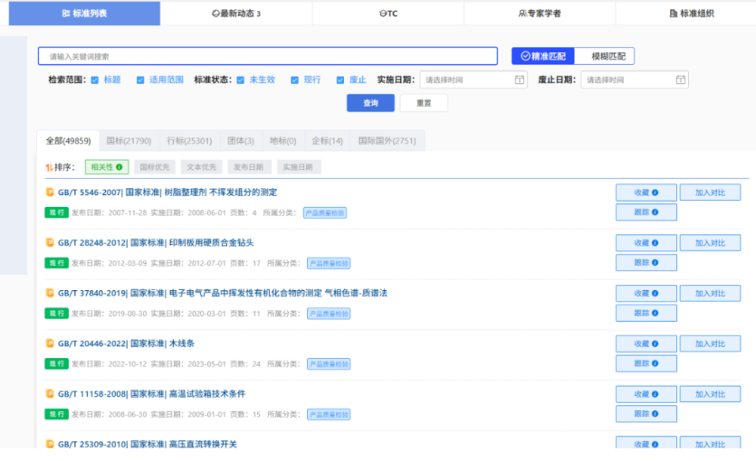Image resolution: width=756 pixels, height=461 pixels.
Task: Open the TC tab
Action: click(x=388, y=14)
